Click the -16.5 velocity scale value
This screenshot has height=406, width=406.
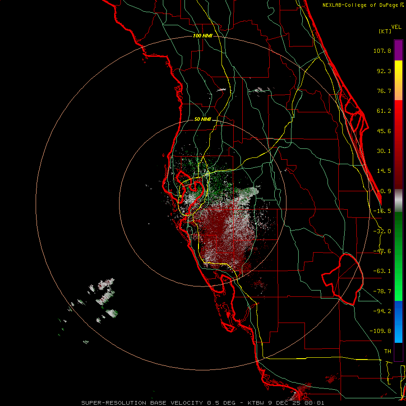coord(382,211)
